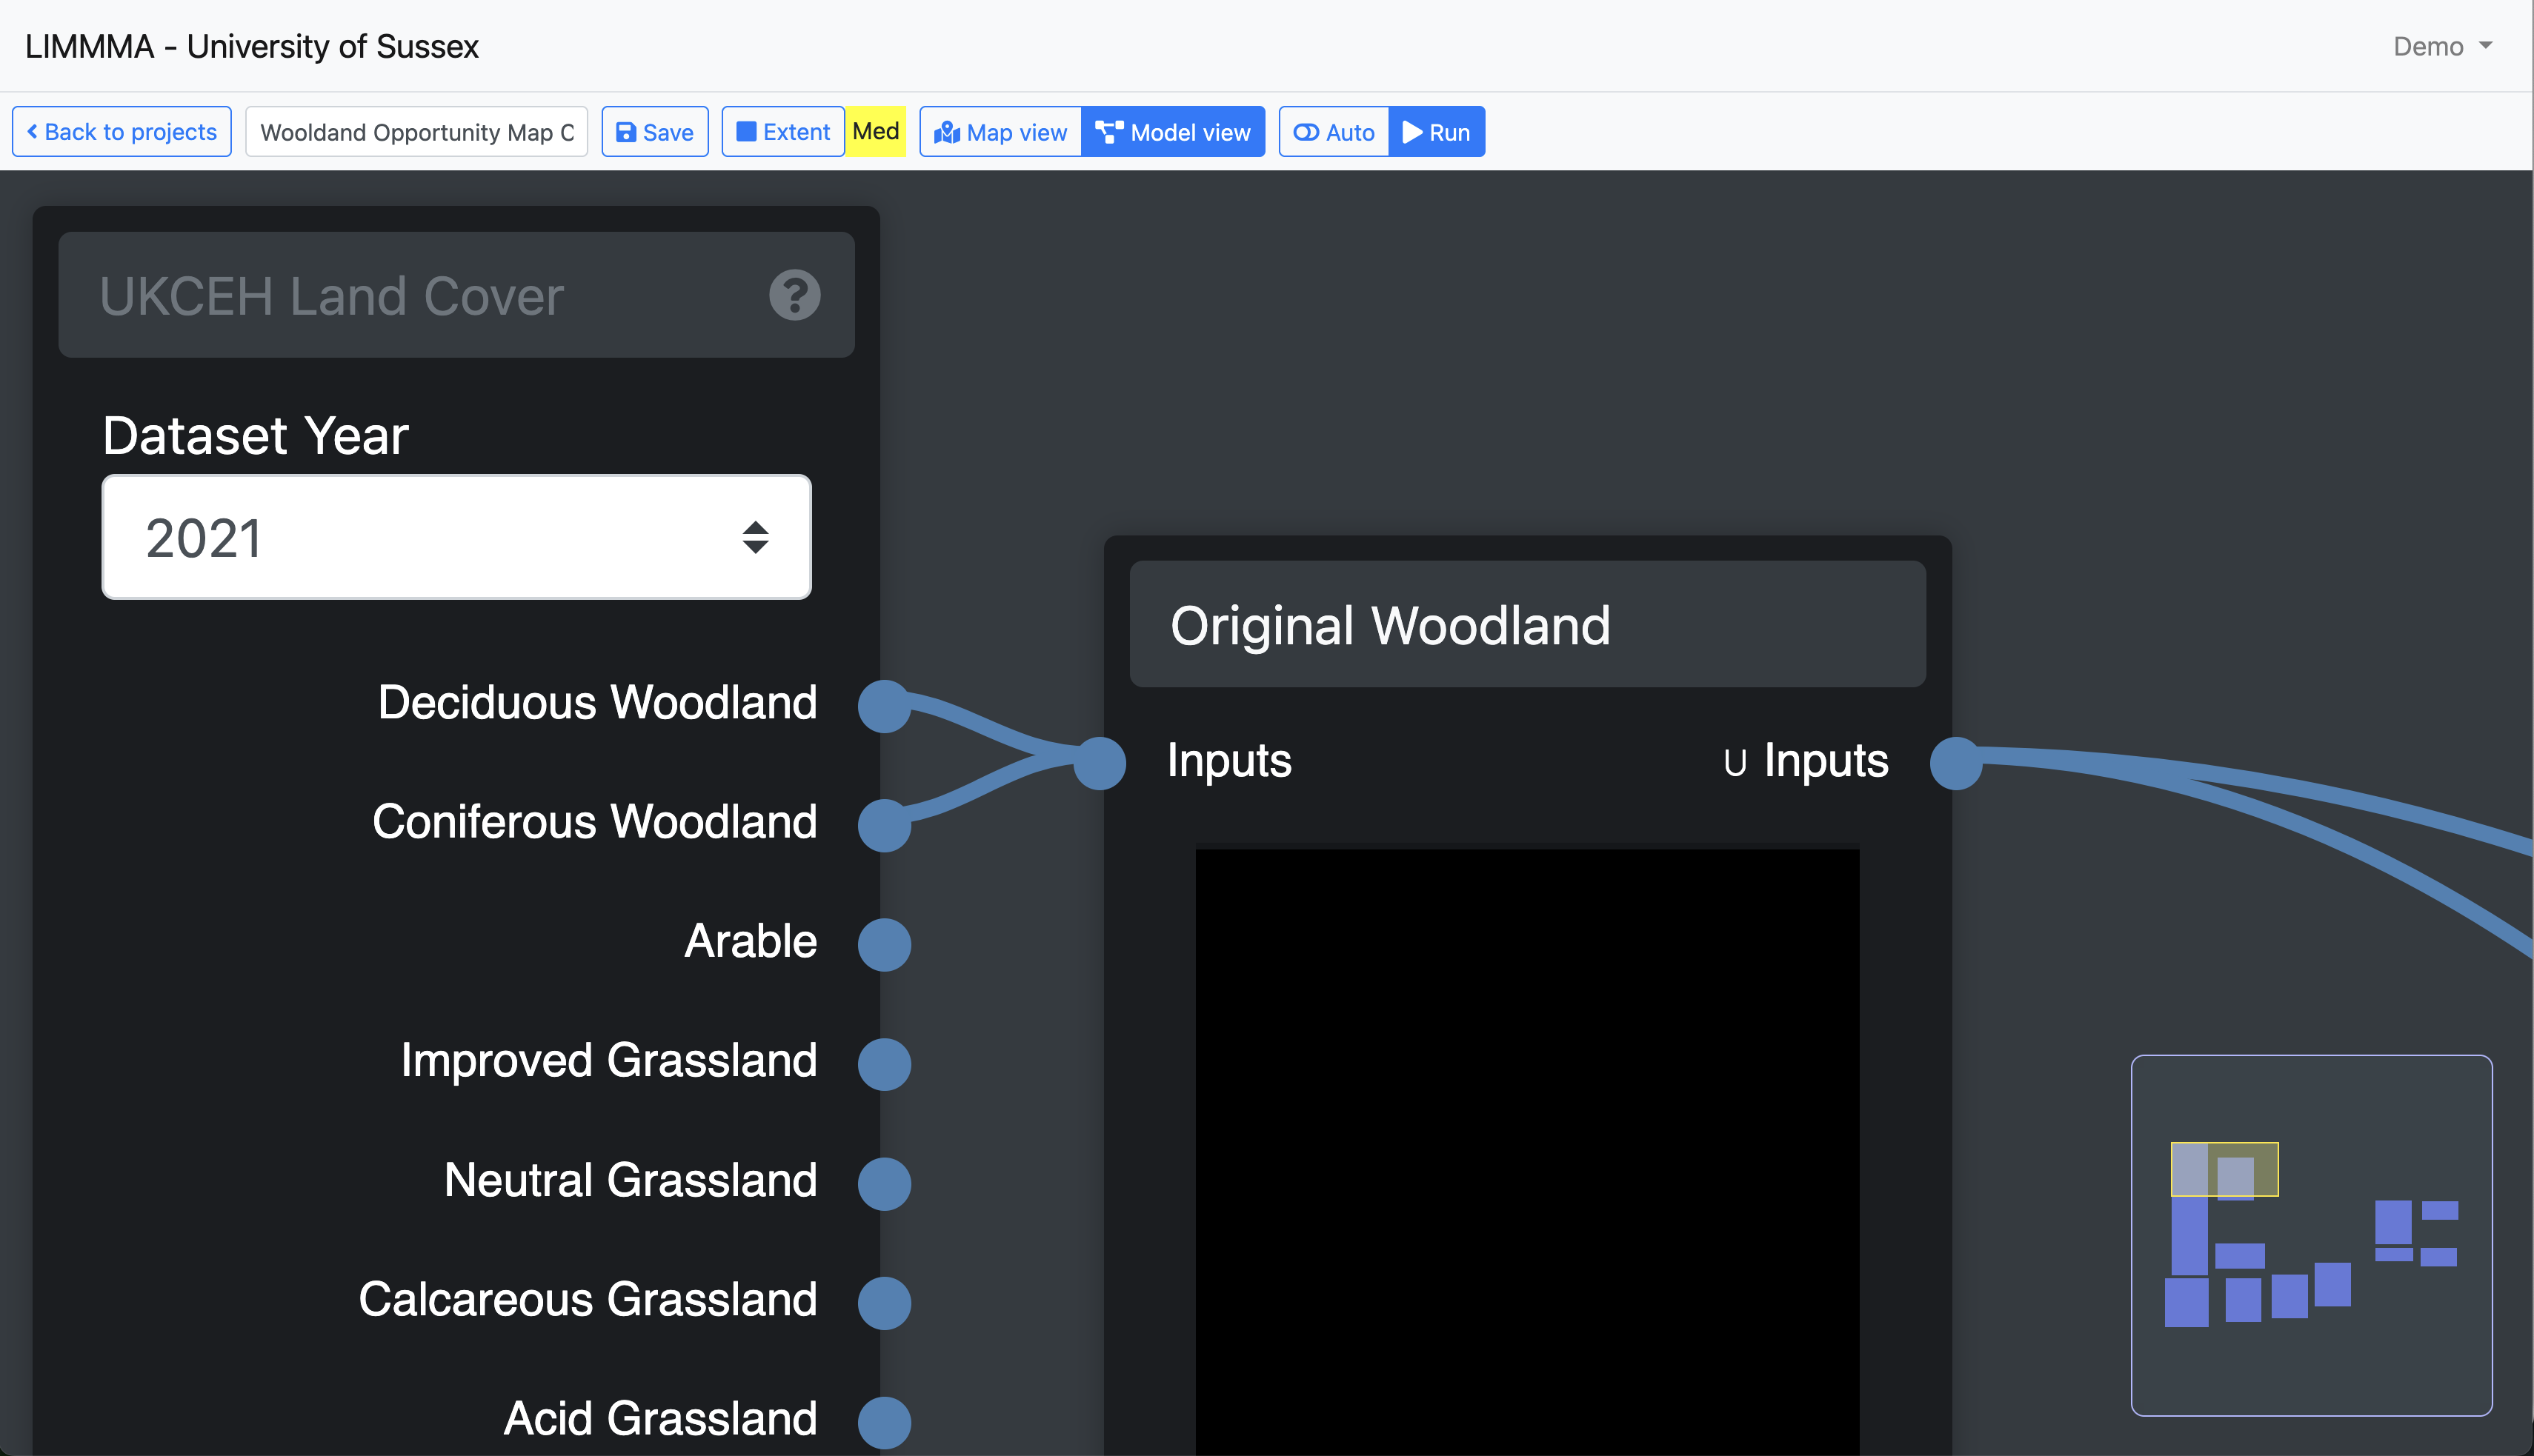Click the project name text field
The height and width of the screenshot is (1456, 2534).
416,132
